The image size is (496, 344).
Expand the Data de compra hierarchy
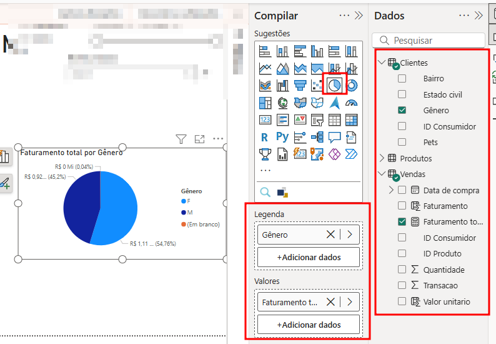pos(391,190)
